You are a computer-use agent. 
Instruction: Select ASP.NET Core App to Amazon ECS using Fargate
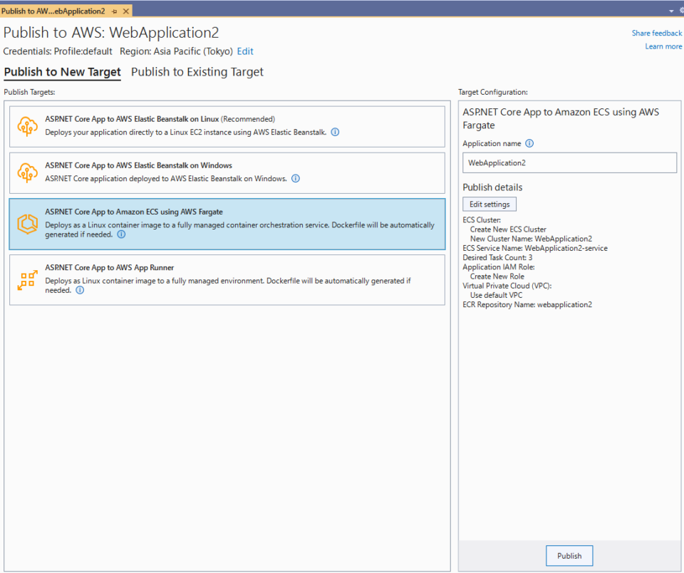tap(227, 224)
